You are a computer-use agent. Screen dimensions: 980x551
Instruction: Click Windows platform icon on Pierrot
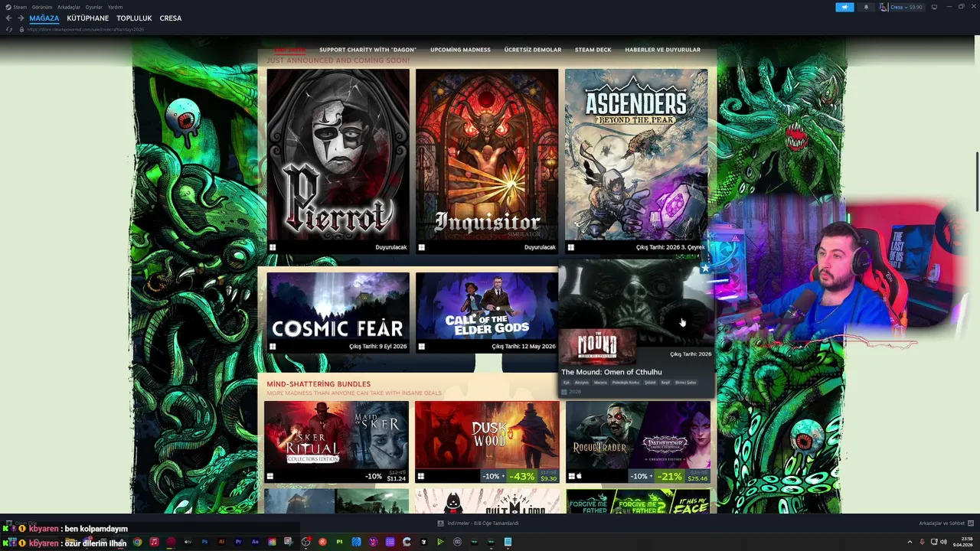click(273, 247)
